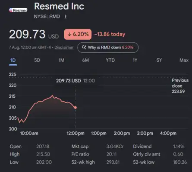Select the Max time range tab

click(184, 60)
